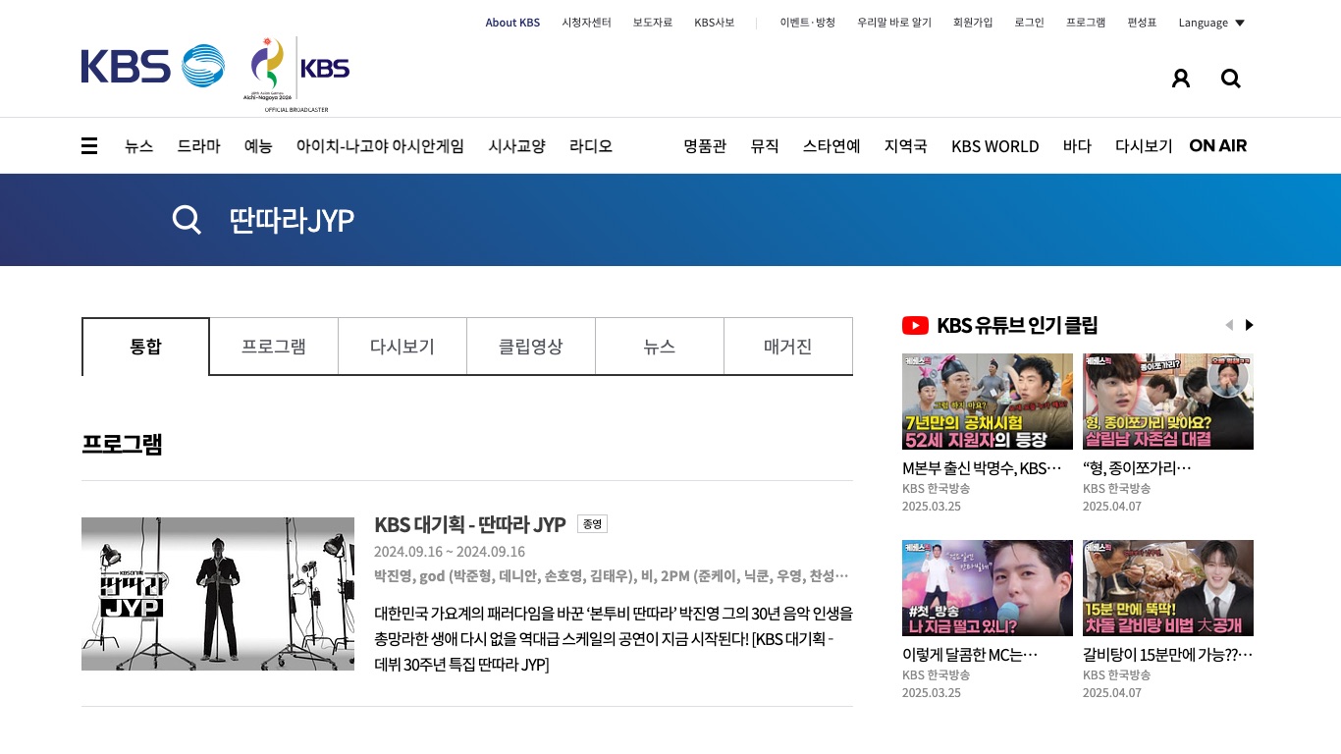Open the 뮤직 navigation item
1341x754 pixels.
pos(765,146)
